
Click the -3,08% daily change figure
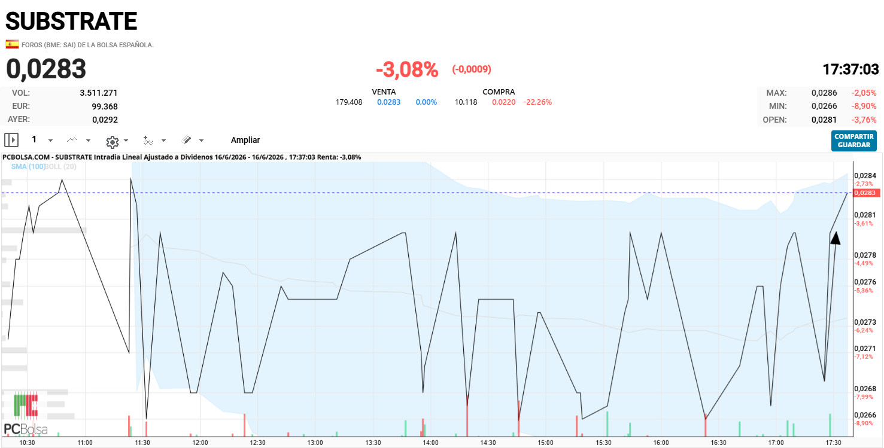(x=407, y=69)
